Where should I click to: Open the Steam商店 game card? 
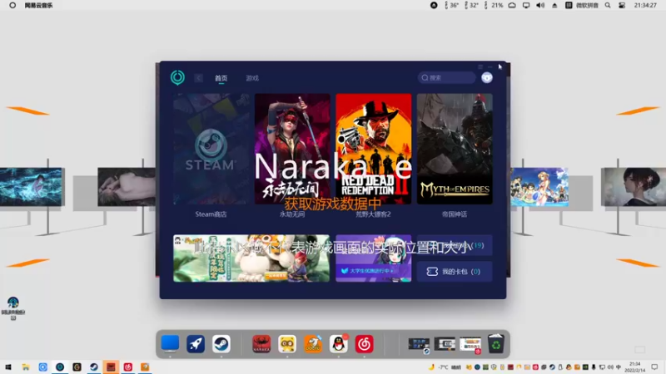click(211, 149)
